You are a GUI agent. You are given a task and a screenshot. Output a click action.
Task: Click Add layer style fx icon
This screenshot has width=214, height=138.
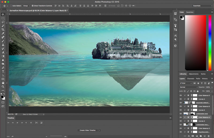coord(189,136)
